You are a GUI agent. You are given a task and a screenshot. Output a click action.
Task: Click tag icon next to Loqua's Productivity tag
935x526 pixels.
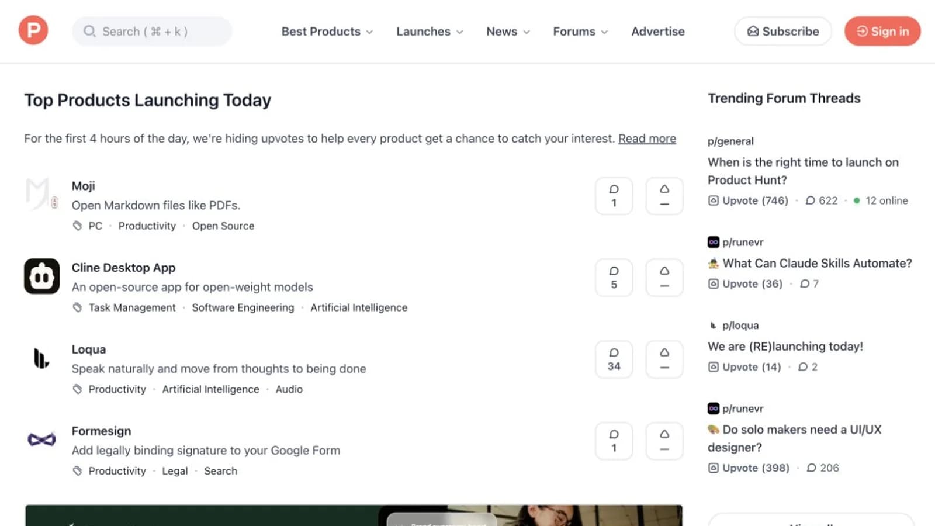77,389
